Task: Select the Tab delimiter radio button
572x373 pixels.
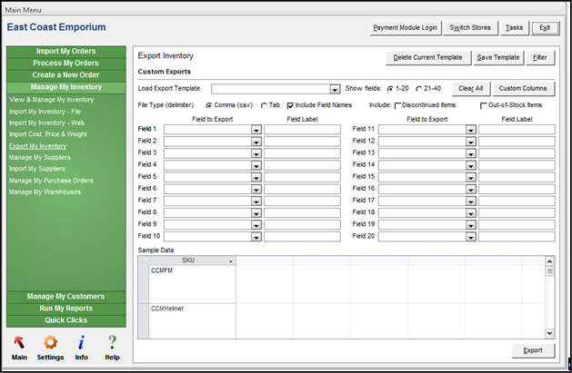Action: (x=265, y=105)
